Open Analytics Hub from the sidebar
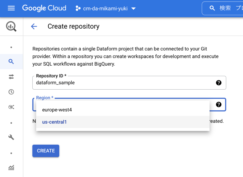The height and width of the screenshot is (177, 243). pos(11,107)
